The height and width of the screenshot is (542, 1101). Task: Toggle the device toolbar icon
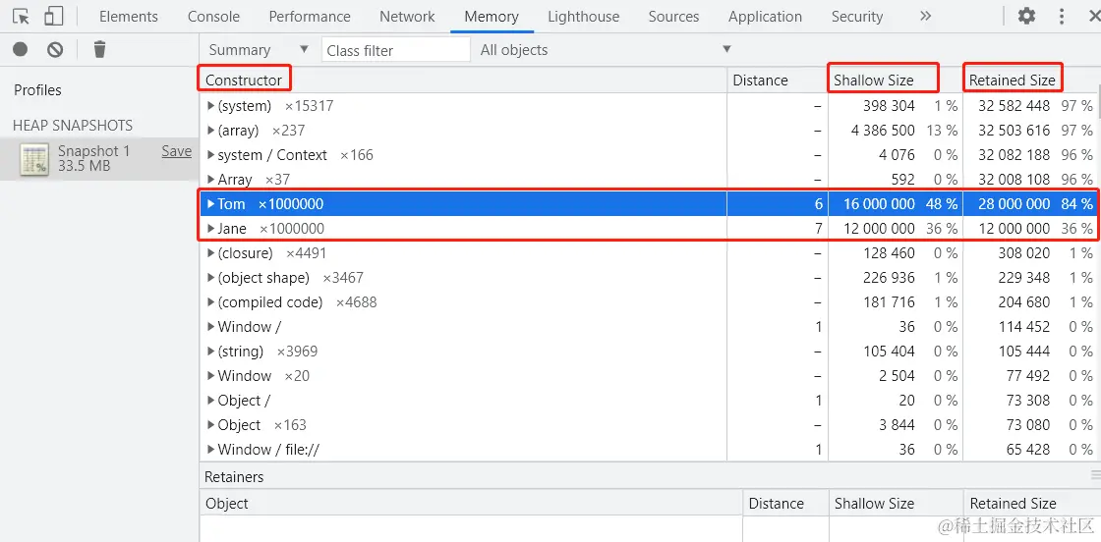[x=53, y=16]
